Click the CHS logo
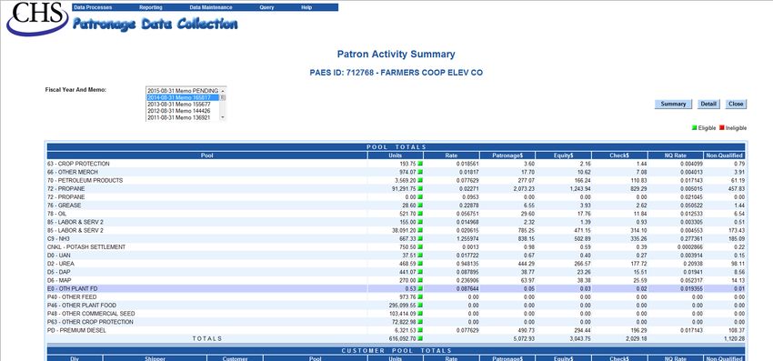Image resolution: width=773 pixels, height=361 pixels. (37, 19)
